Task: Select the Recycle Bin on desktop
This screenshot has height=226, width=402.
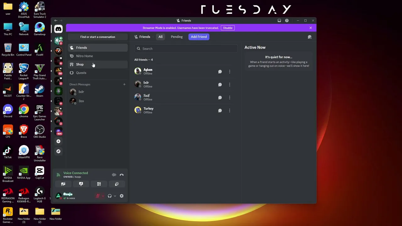Action: pyautogui.click(x=8, y=50)
